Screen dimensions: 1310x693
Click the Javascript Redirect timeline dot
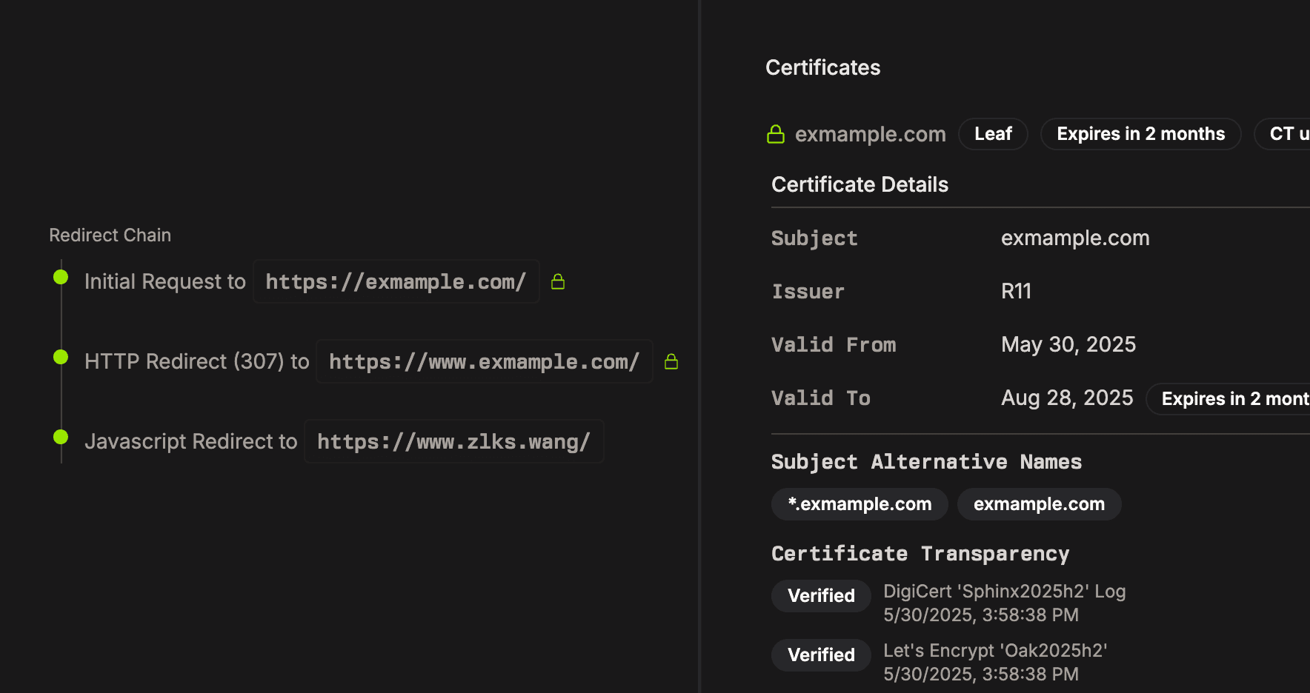[x=61, y=438]
